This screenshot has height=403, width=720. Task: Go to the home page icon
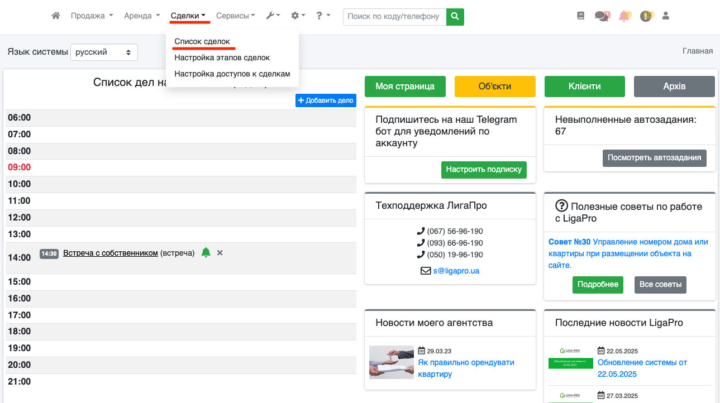[x=56, y=16]
